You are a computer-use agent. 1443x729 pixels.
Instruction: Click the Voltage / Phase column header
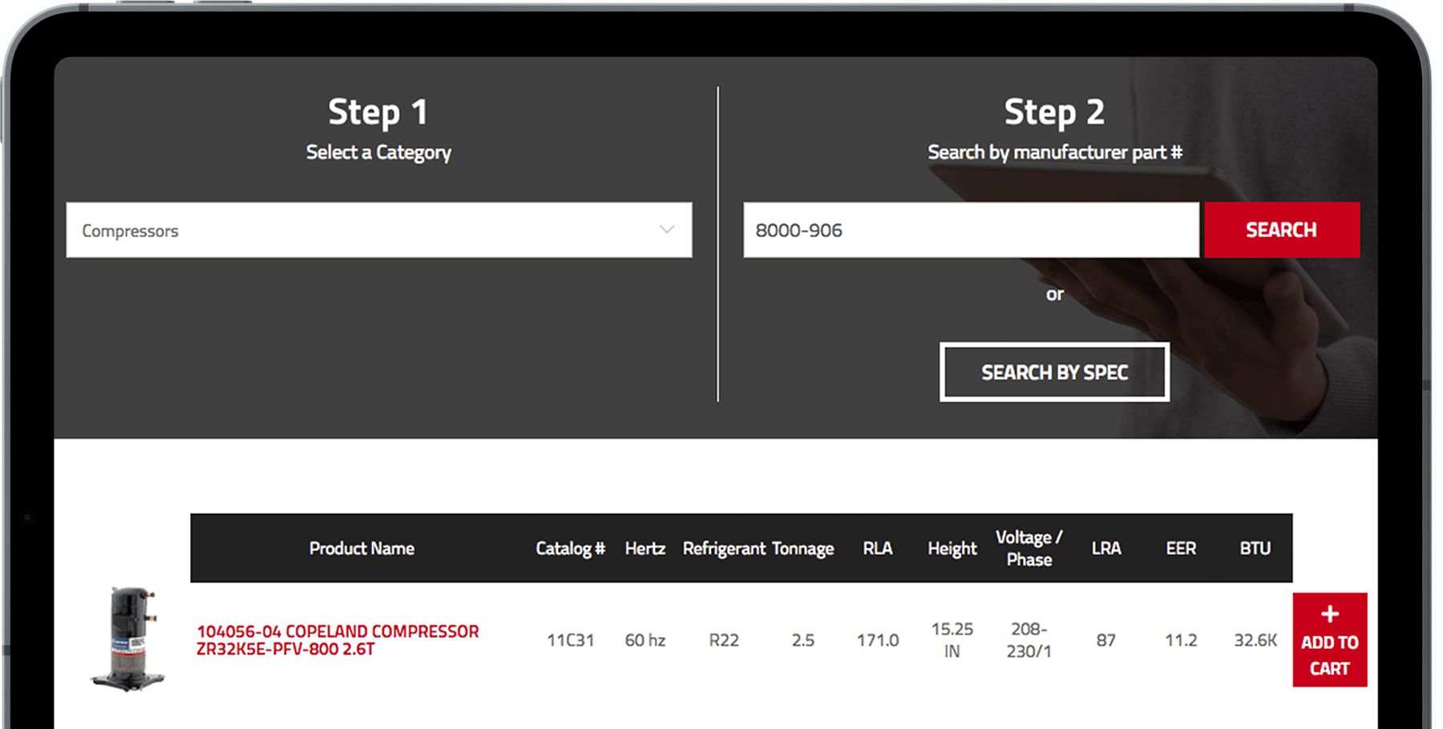(x=1029, y=548)
